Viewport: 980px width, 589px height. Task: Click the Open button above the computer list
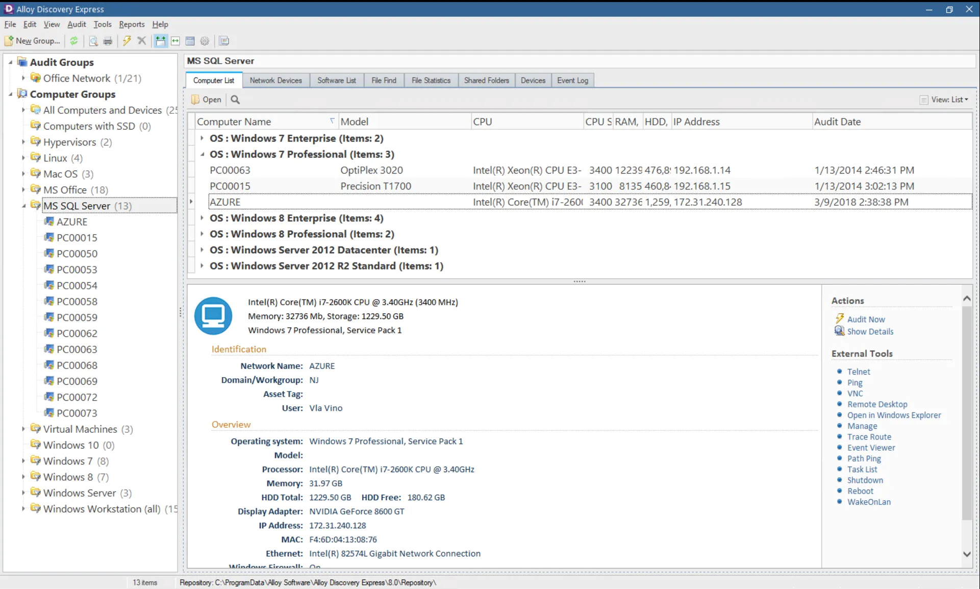point(206,99)
